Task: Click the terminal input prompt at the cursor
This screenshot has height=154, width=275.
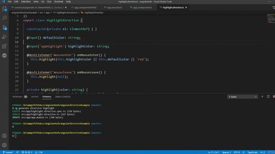Action: coord(15,136)
